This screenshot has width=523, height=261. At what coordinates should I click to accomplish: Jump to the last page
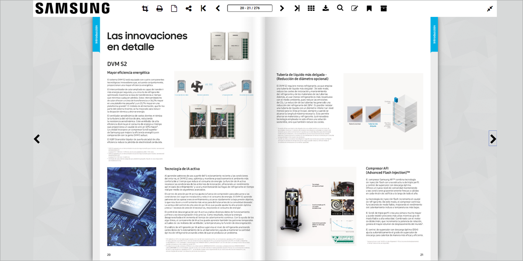click(x=297, y=8)
